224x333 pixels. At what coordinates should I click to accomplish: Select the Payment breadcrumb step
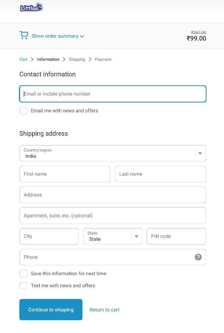click(103, 59)
